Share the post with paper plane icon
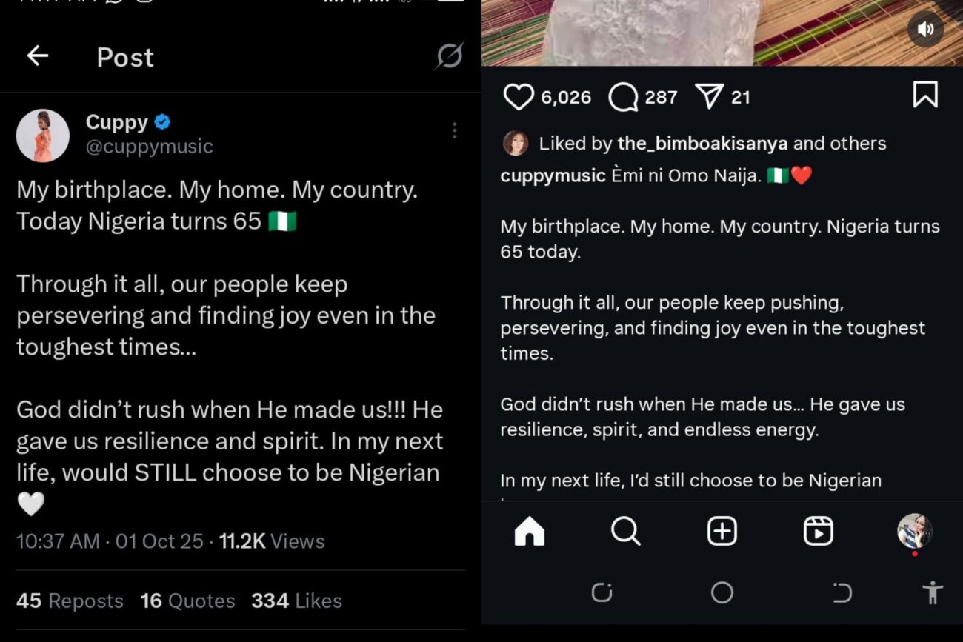963x642 pixels. [x=709, y=96]
